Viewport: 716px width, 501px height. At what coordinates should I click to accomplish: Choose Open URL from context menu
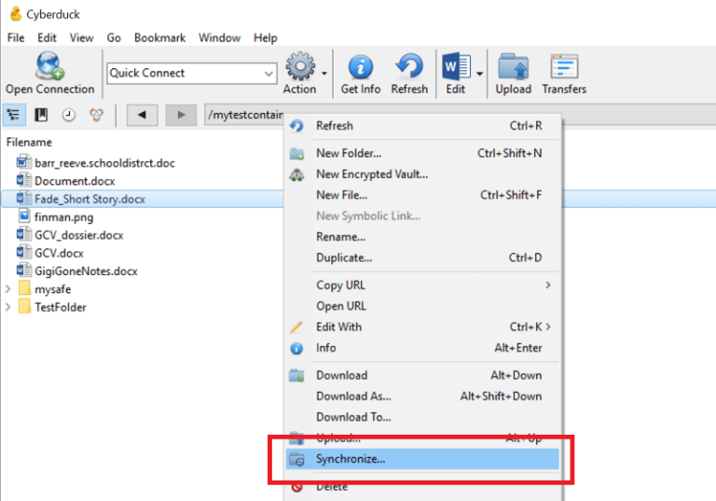(422, 306)
